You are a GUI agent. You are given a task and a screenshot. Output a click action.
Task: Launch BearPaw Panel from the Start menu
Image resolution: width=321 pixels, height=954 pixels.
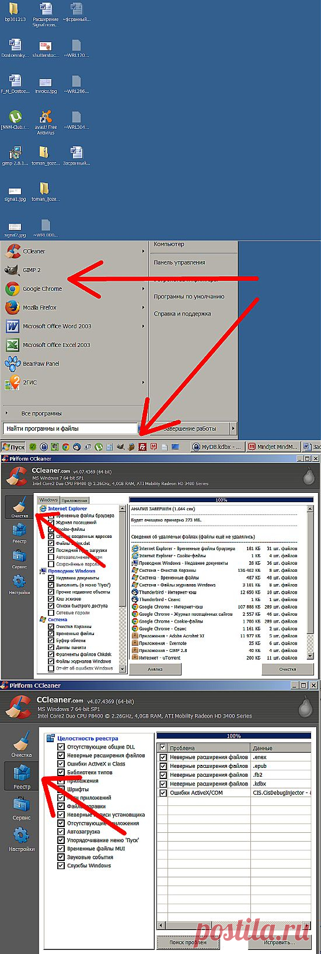74,363
